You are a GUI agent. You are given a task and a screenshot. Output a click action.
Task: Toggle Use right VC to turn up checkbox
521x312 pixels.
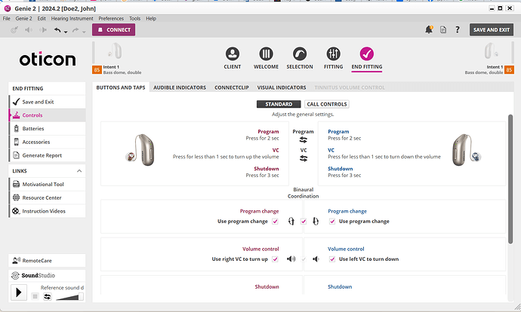click(275, 259)
